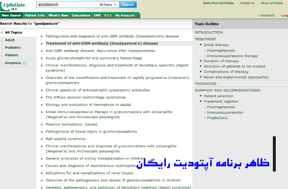Open Initial immunosuppressive therapy in granulomatosis result
Image resolution: width=288 pixels, height=189 pixels.
tap(109, 114)
